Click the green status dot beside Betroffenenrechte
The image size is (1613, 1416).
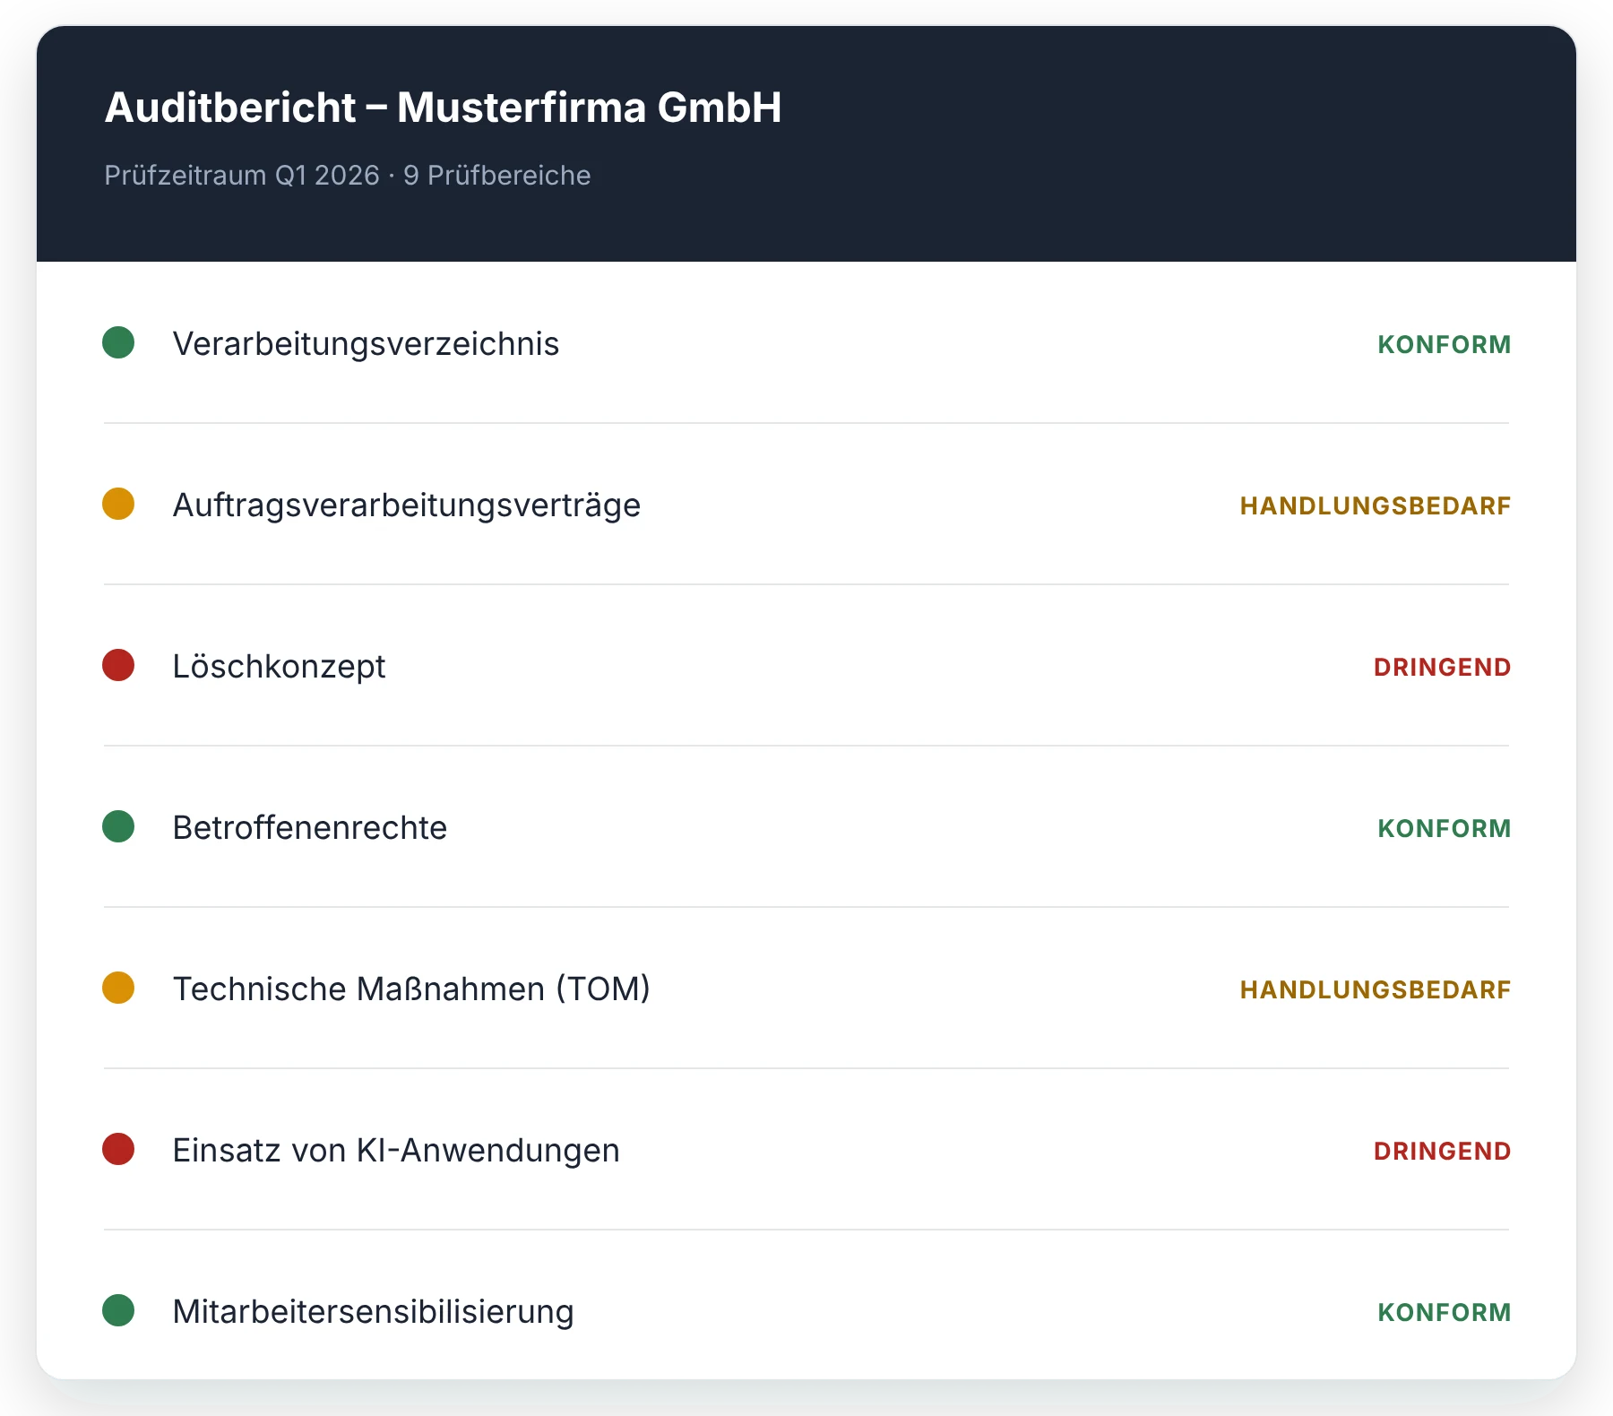click(118, 826)
